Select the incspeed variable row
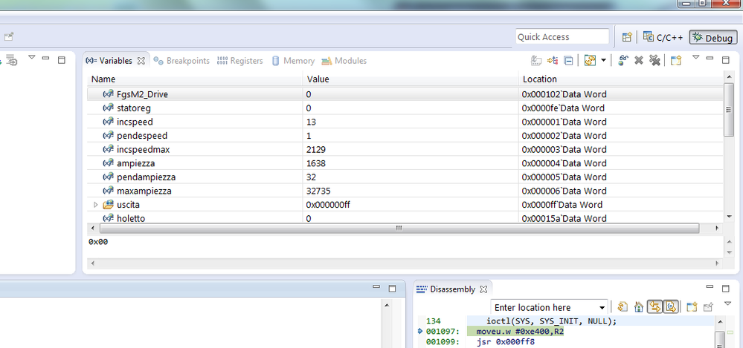Screen dimensions: 743x348 tap(405, 122)
